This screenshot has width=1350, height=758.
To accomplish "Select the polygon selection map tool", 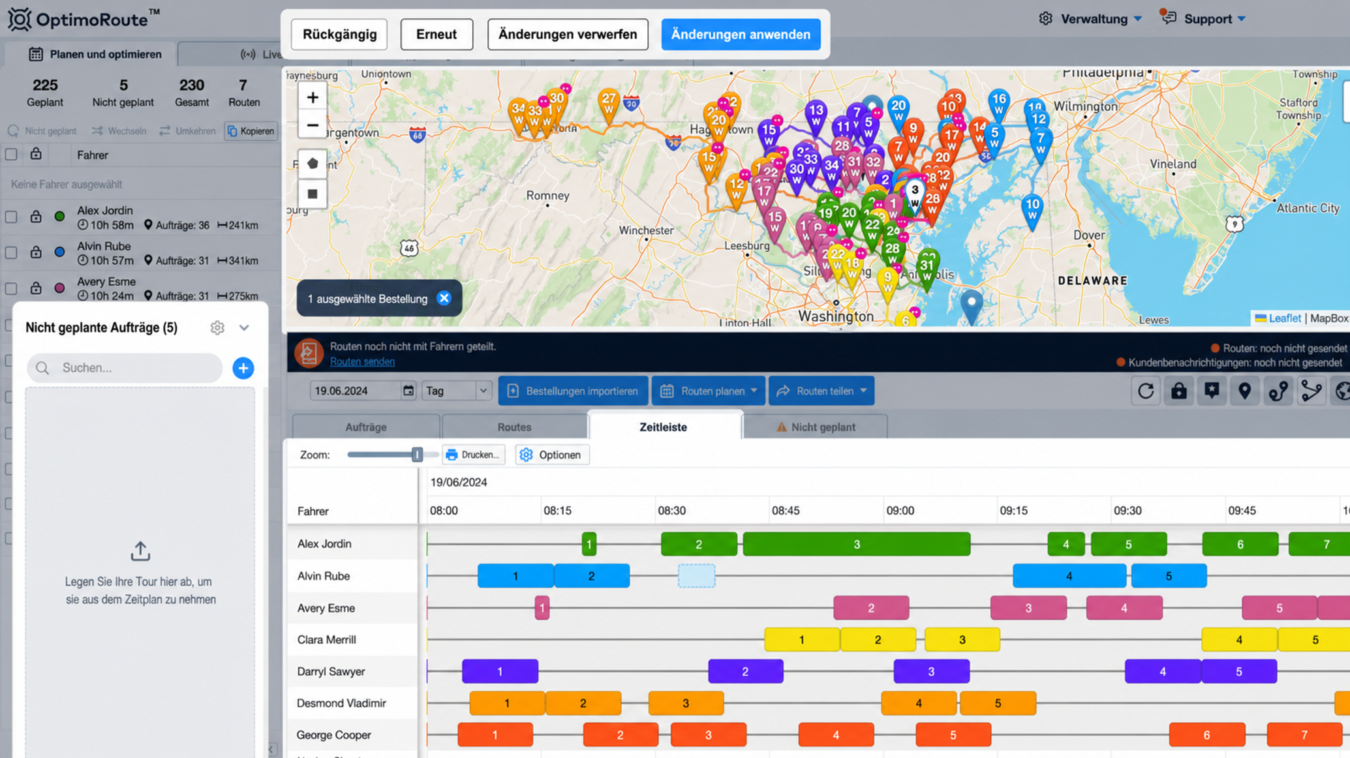I will [x=313, y=164].
